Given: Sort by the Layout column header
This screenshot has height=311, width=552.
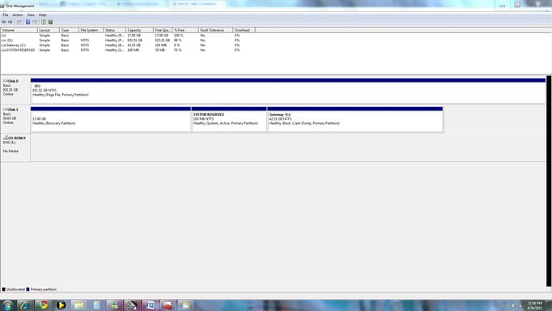Looking at the screenshot, I should point(49,30).
